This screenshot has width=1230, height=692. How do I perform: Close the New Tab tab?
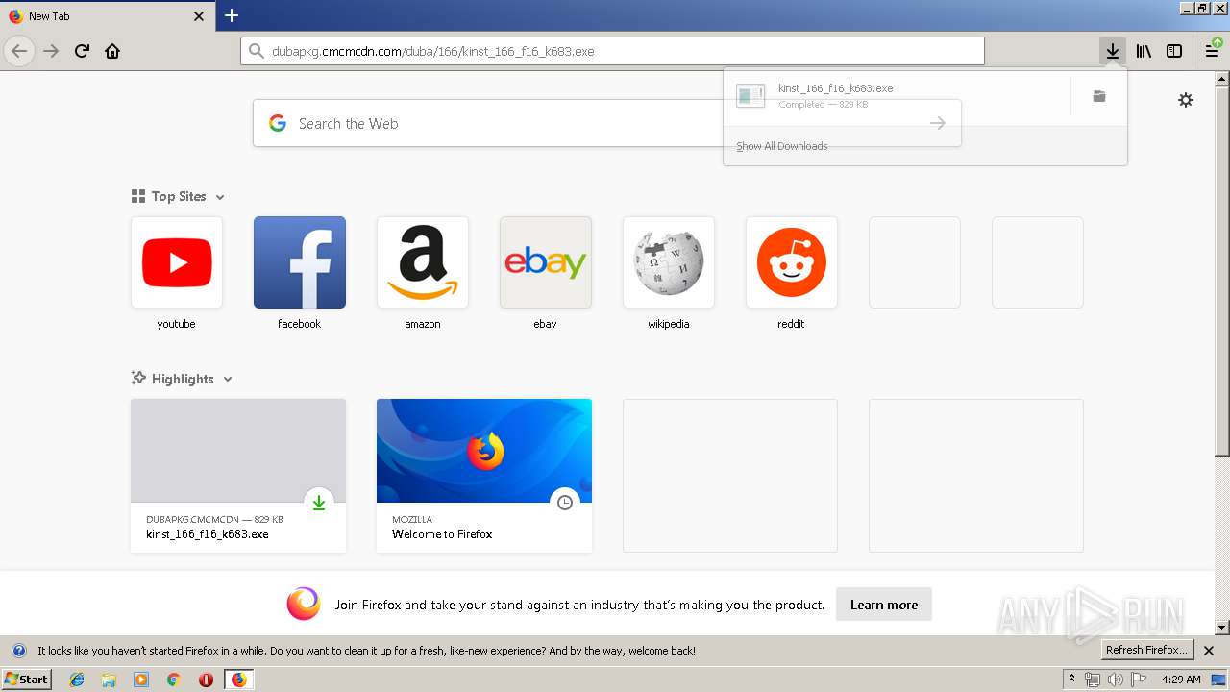click(199, 16)
